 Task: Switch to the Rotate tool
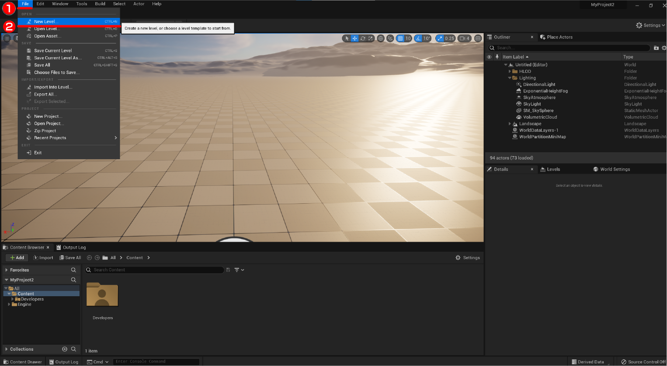[362, 38]
